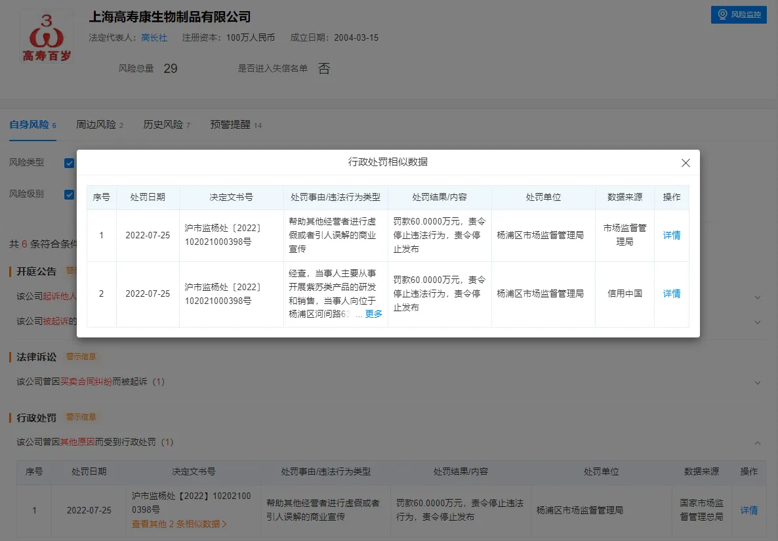The image size is (778, 541).
Task: Toggle the 风险级别 checkbox
Action: pyautogui.click(x=69, y=194)
